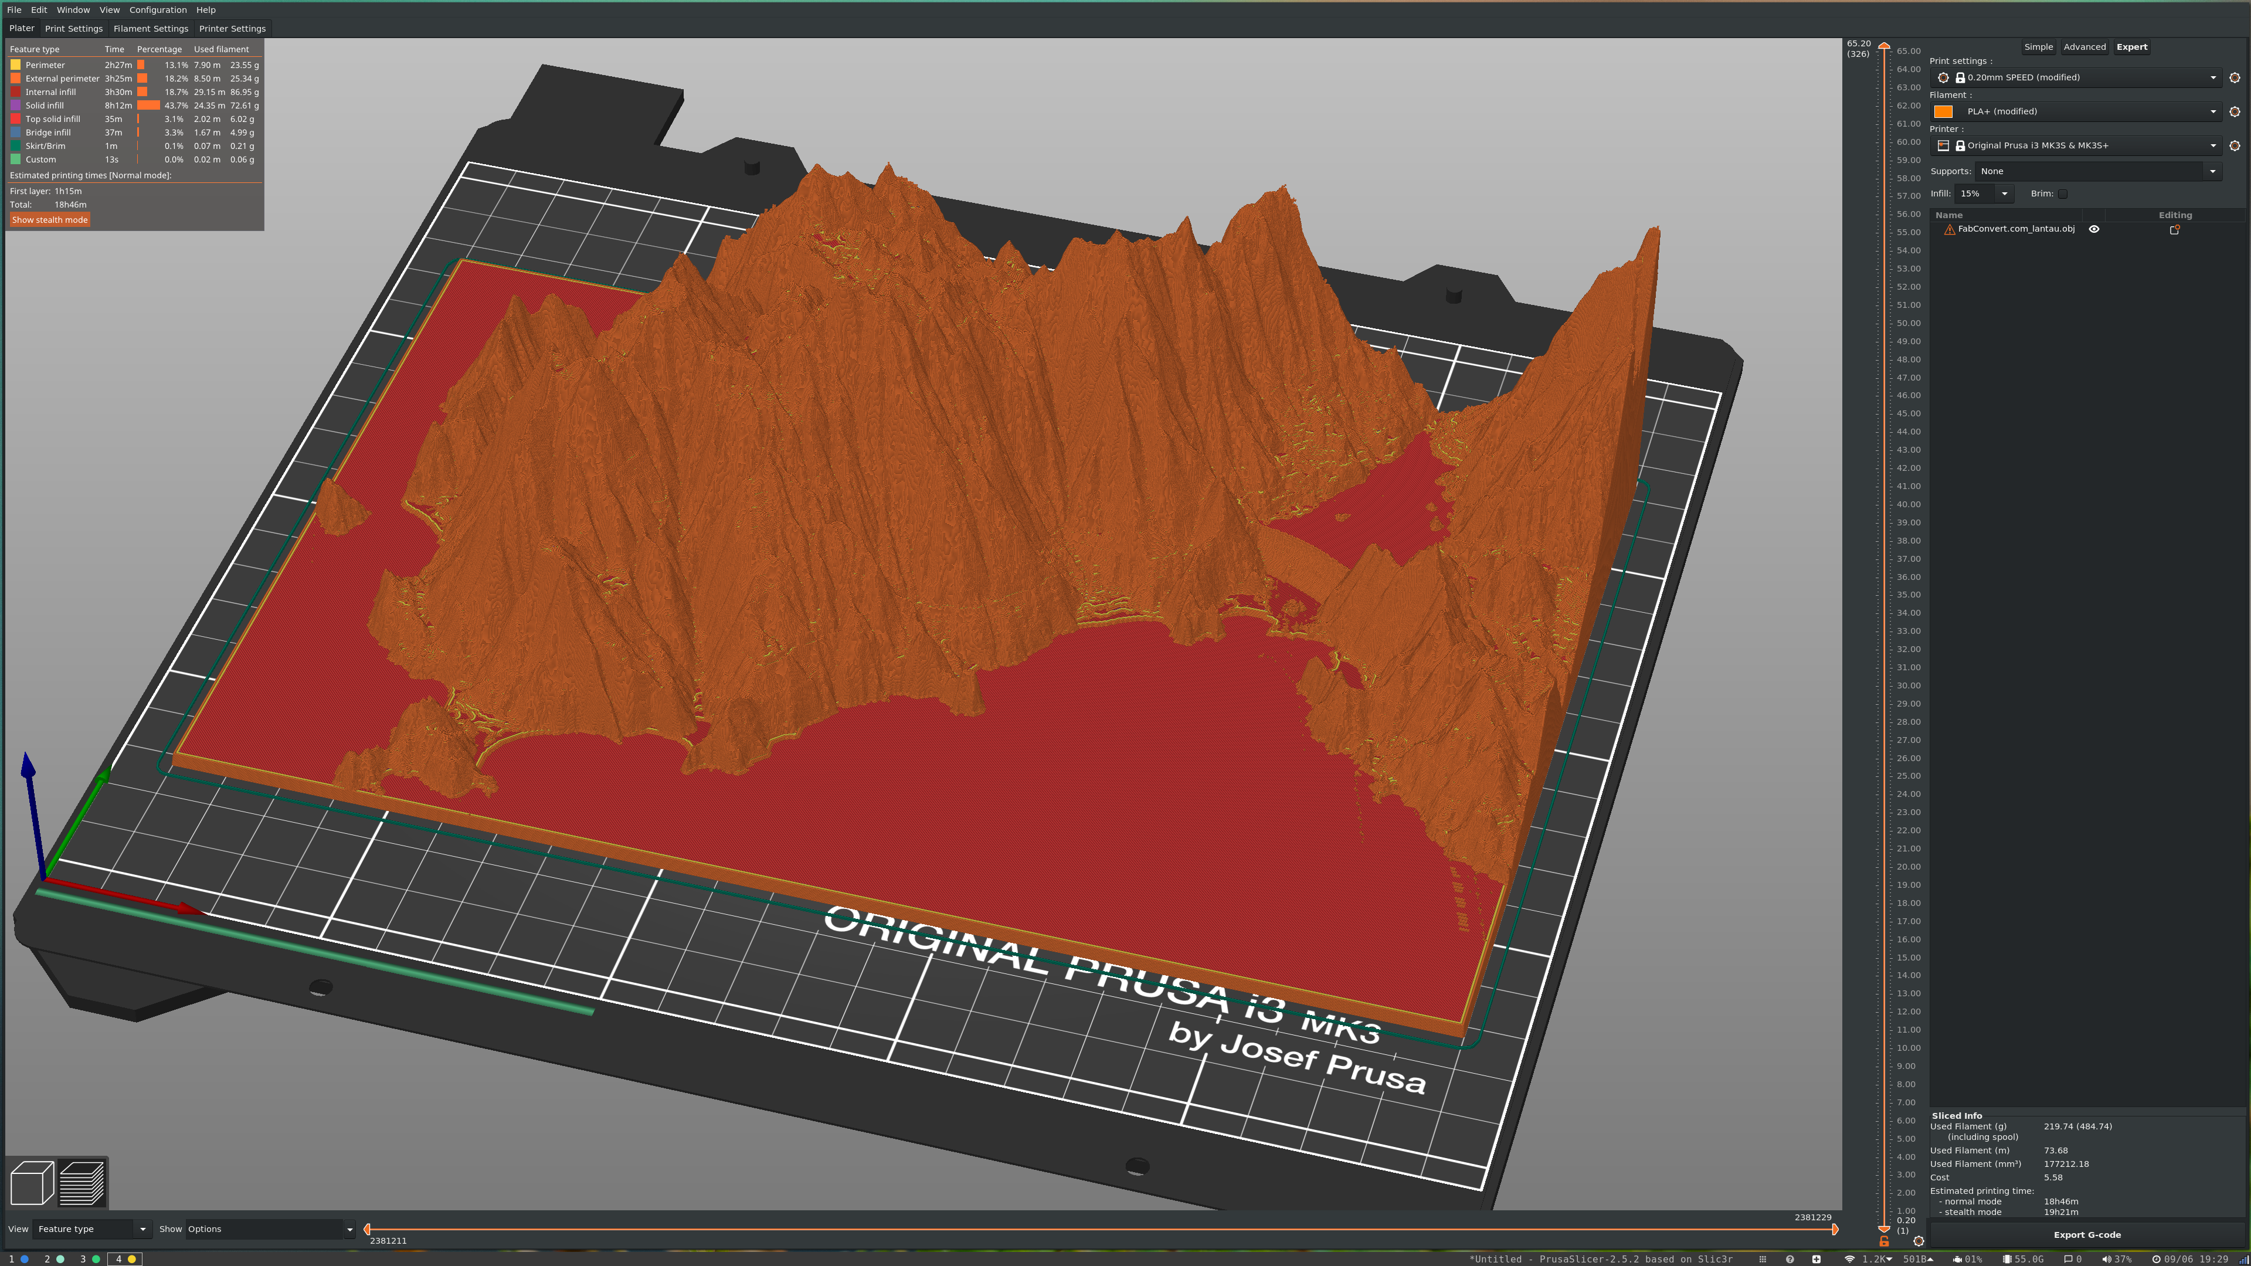Click the notifications chat bubble indicator

(x=2073, y=1259)
